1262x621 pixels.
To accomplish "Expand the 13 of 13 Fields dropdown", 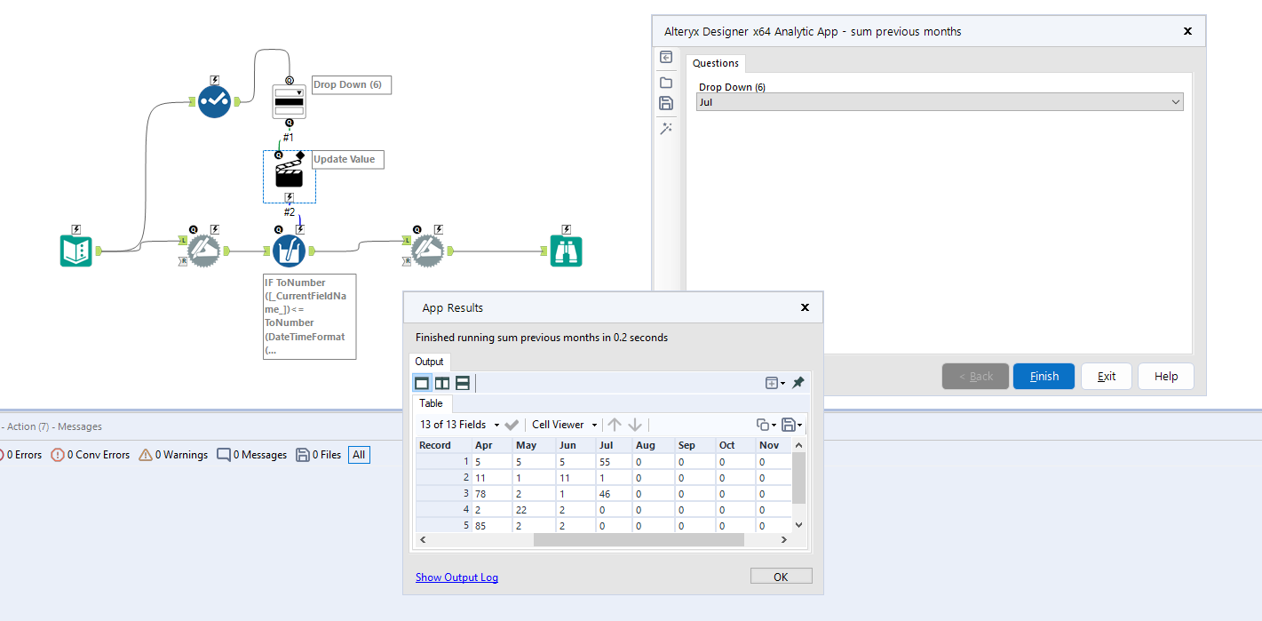I will (461, 425).
